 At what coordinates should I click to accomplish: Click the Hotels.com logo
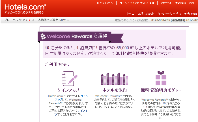pyautogui.click(x=25, y=7)
